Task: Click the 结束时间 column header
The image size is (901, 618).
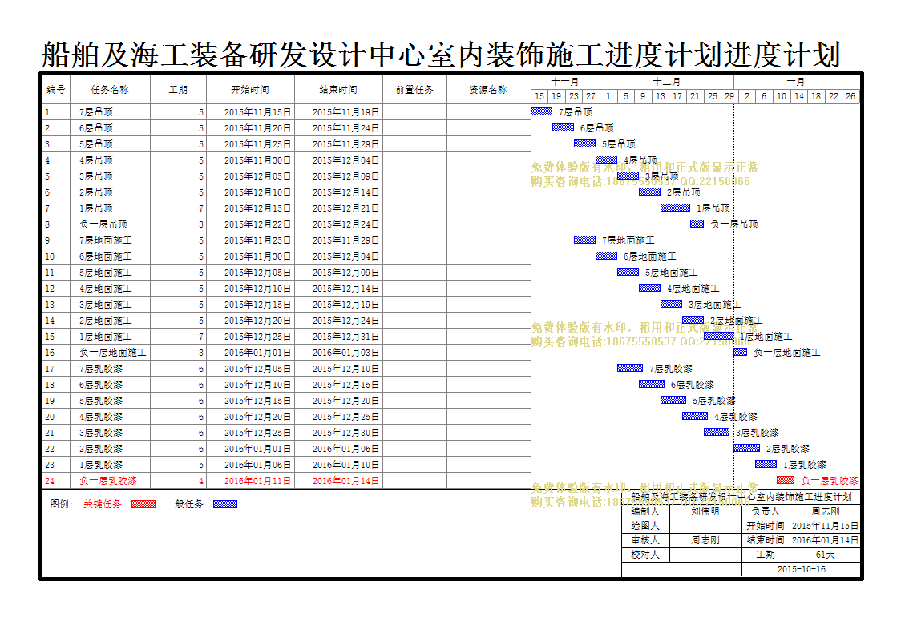Action: tap(338, 90)
